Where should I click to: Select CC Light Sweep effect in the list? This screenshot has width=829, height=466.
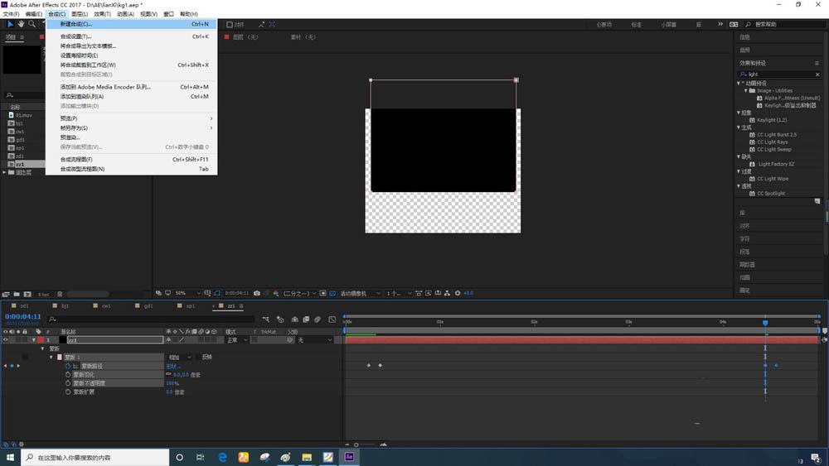[773, 150]
